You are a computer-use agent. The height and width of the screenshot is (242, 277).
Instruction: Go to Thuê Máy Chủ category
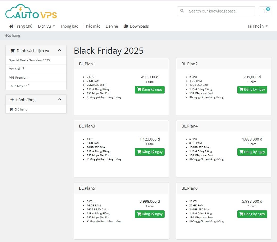pyautogui.click(x=19, y=86)
